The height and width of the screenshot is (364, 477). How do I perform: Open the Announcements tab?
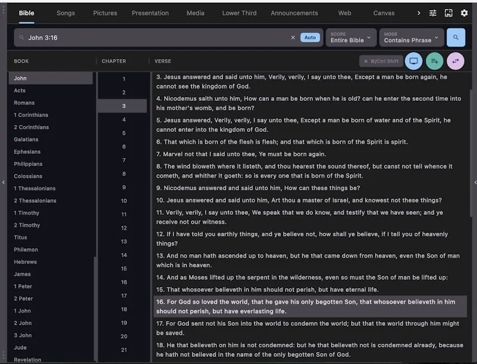(294, 13)
